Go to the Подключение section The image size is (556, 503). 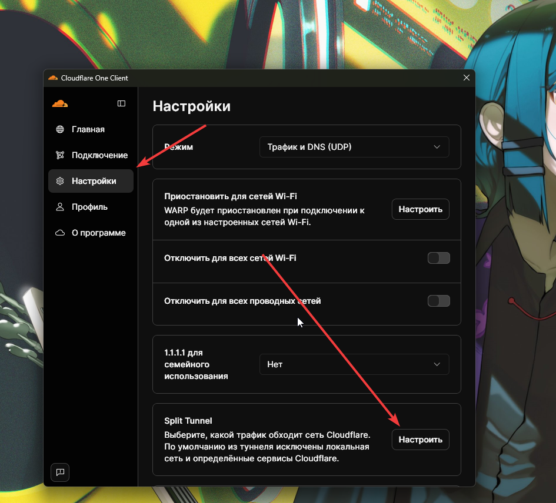[x=91, y=155]
